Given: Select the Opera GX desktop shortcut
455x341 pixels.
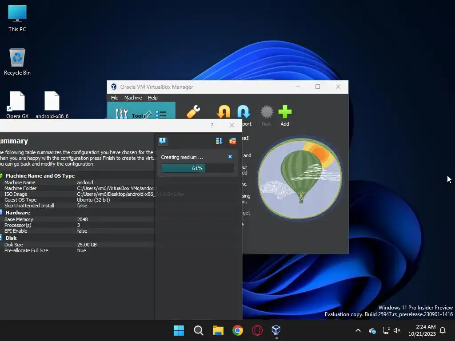Looking at the screenshot, I should (17, 105).
